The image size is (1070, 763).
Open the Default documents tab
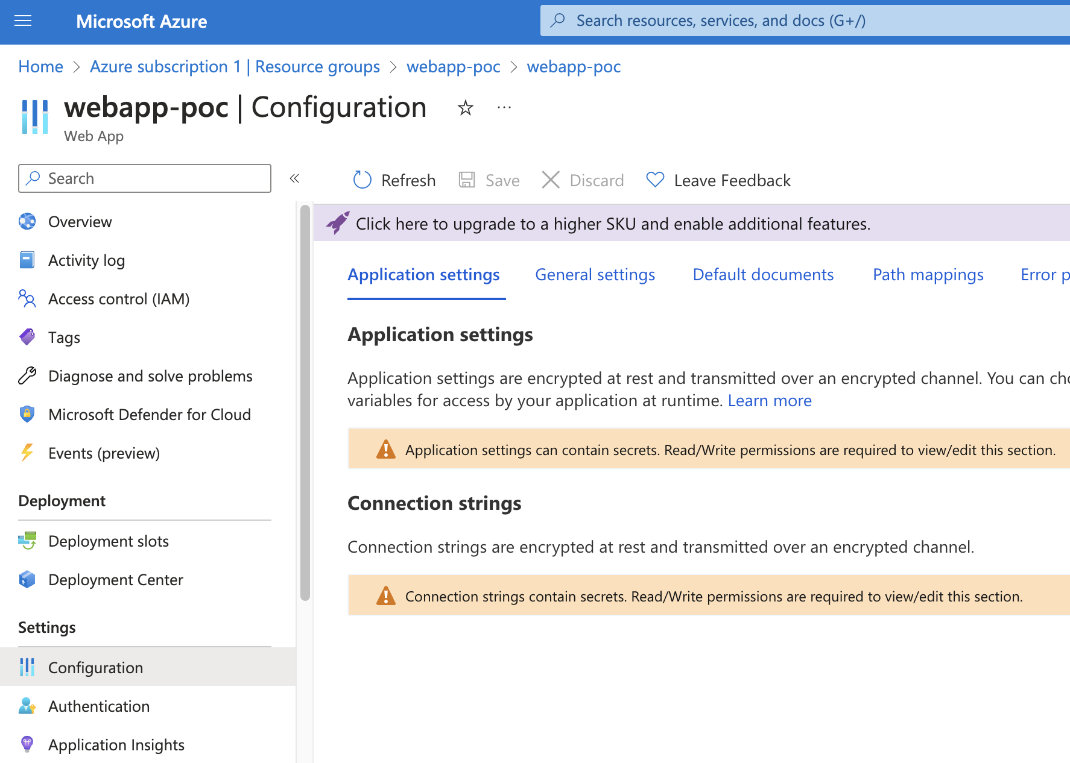(x=763, y=274)
